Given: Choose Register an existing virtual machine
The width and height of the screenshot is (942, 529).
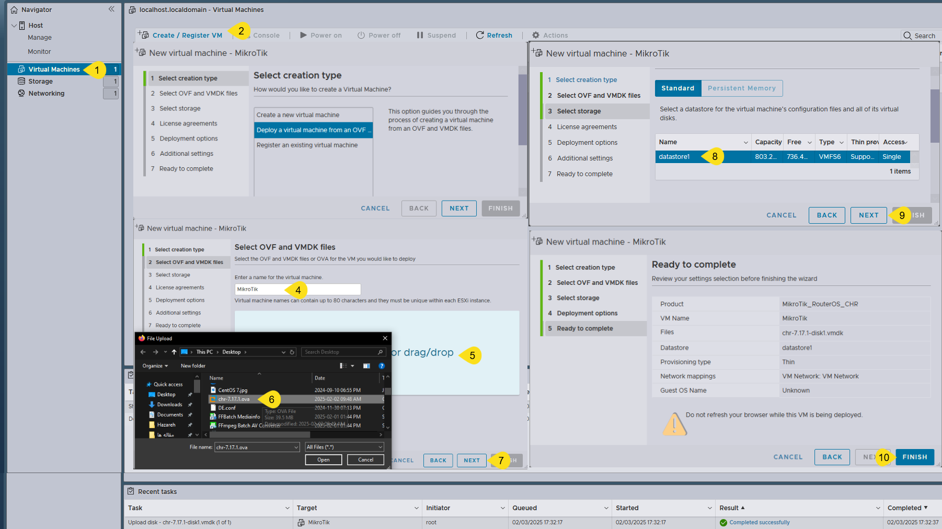Looking at the screenshot, I should click(313, 145).
